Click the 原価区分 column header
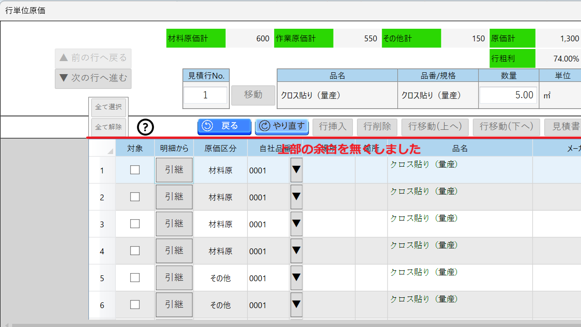Viewport: 581px width, 327px height. point(220,148)
